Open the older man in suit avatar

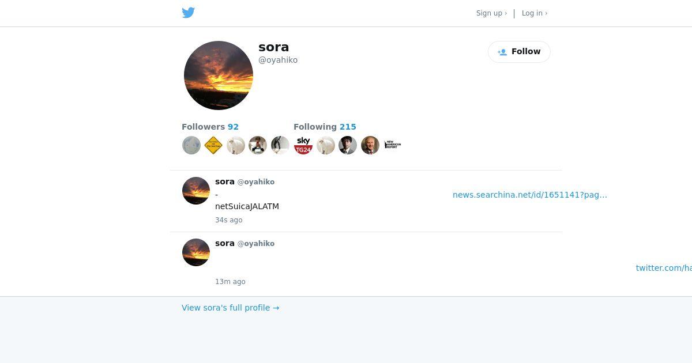(370, 145)
